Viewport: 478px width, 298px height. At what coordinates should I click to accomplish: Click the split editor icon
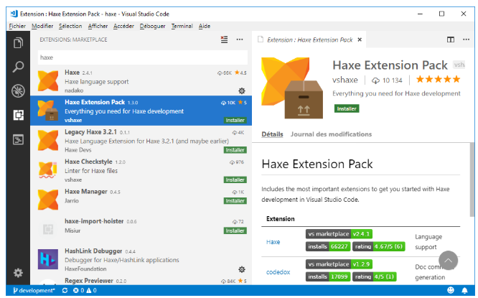pyautogui.click(x=451, y=39)
